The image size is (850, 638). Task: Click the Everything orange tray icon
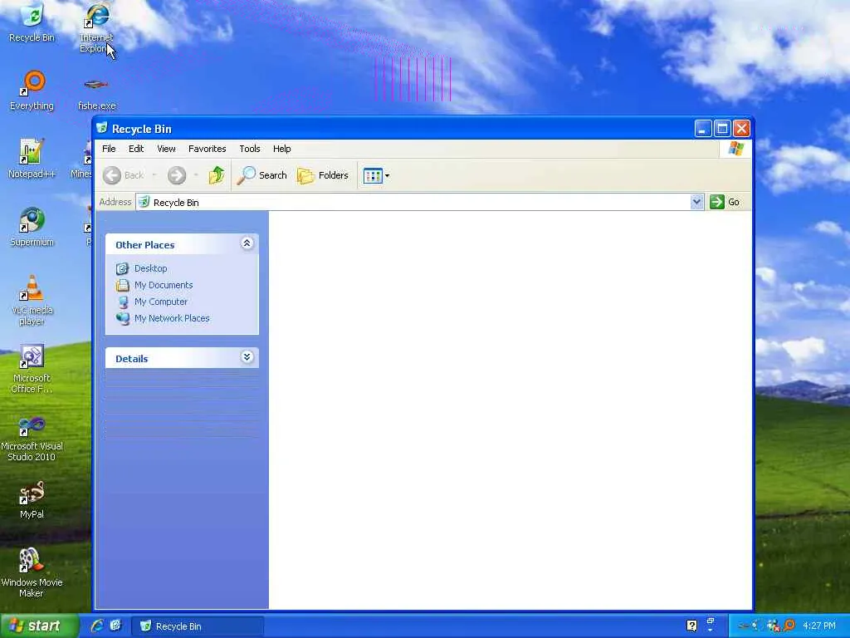click(789, 626)
